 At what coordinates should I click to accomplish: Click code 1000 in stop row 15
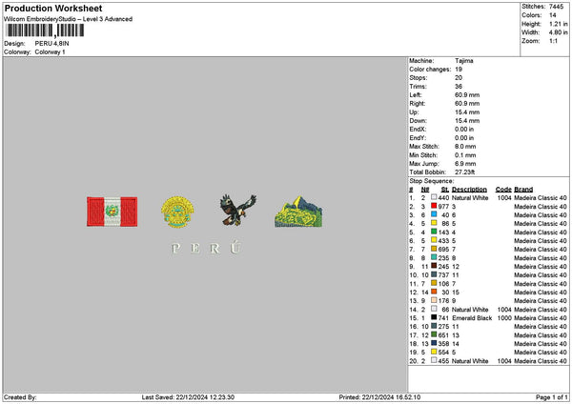(x=504, y=318)
